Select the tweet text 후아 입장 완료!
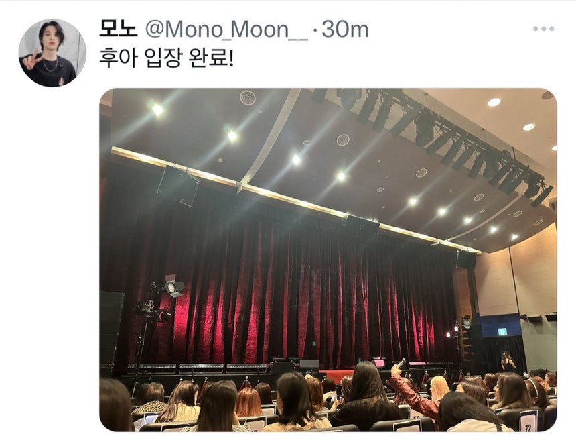This screenshot has width=576, height=440. click(x=166, y=59)
